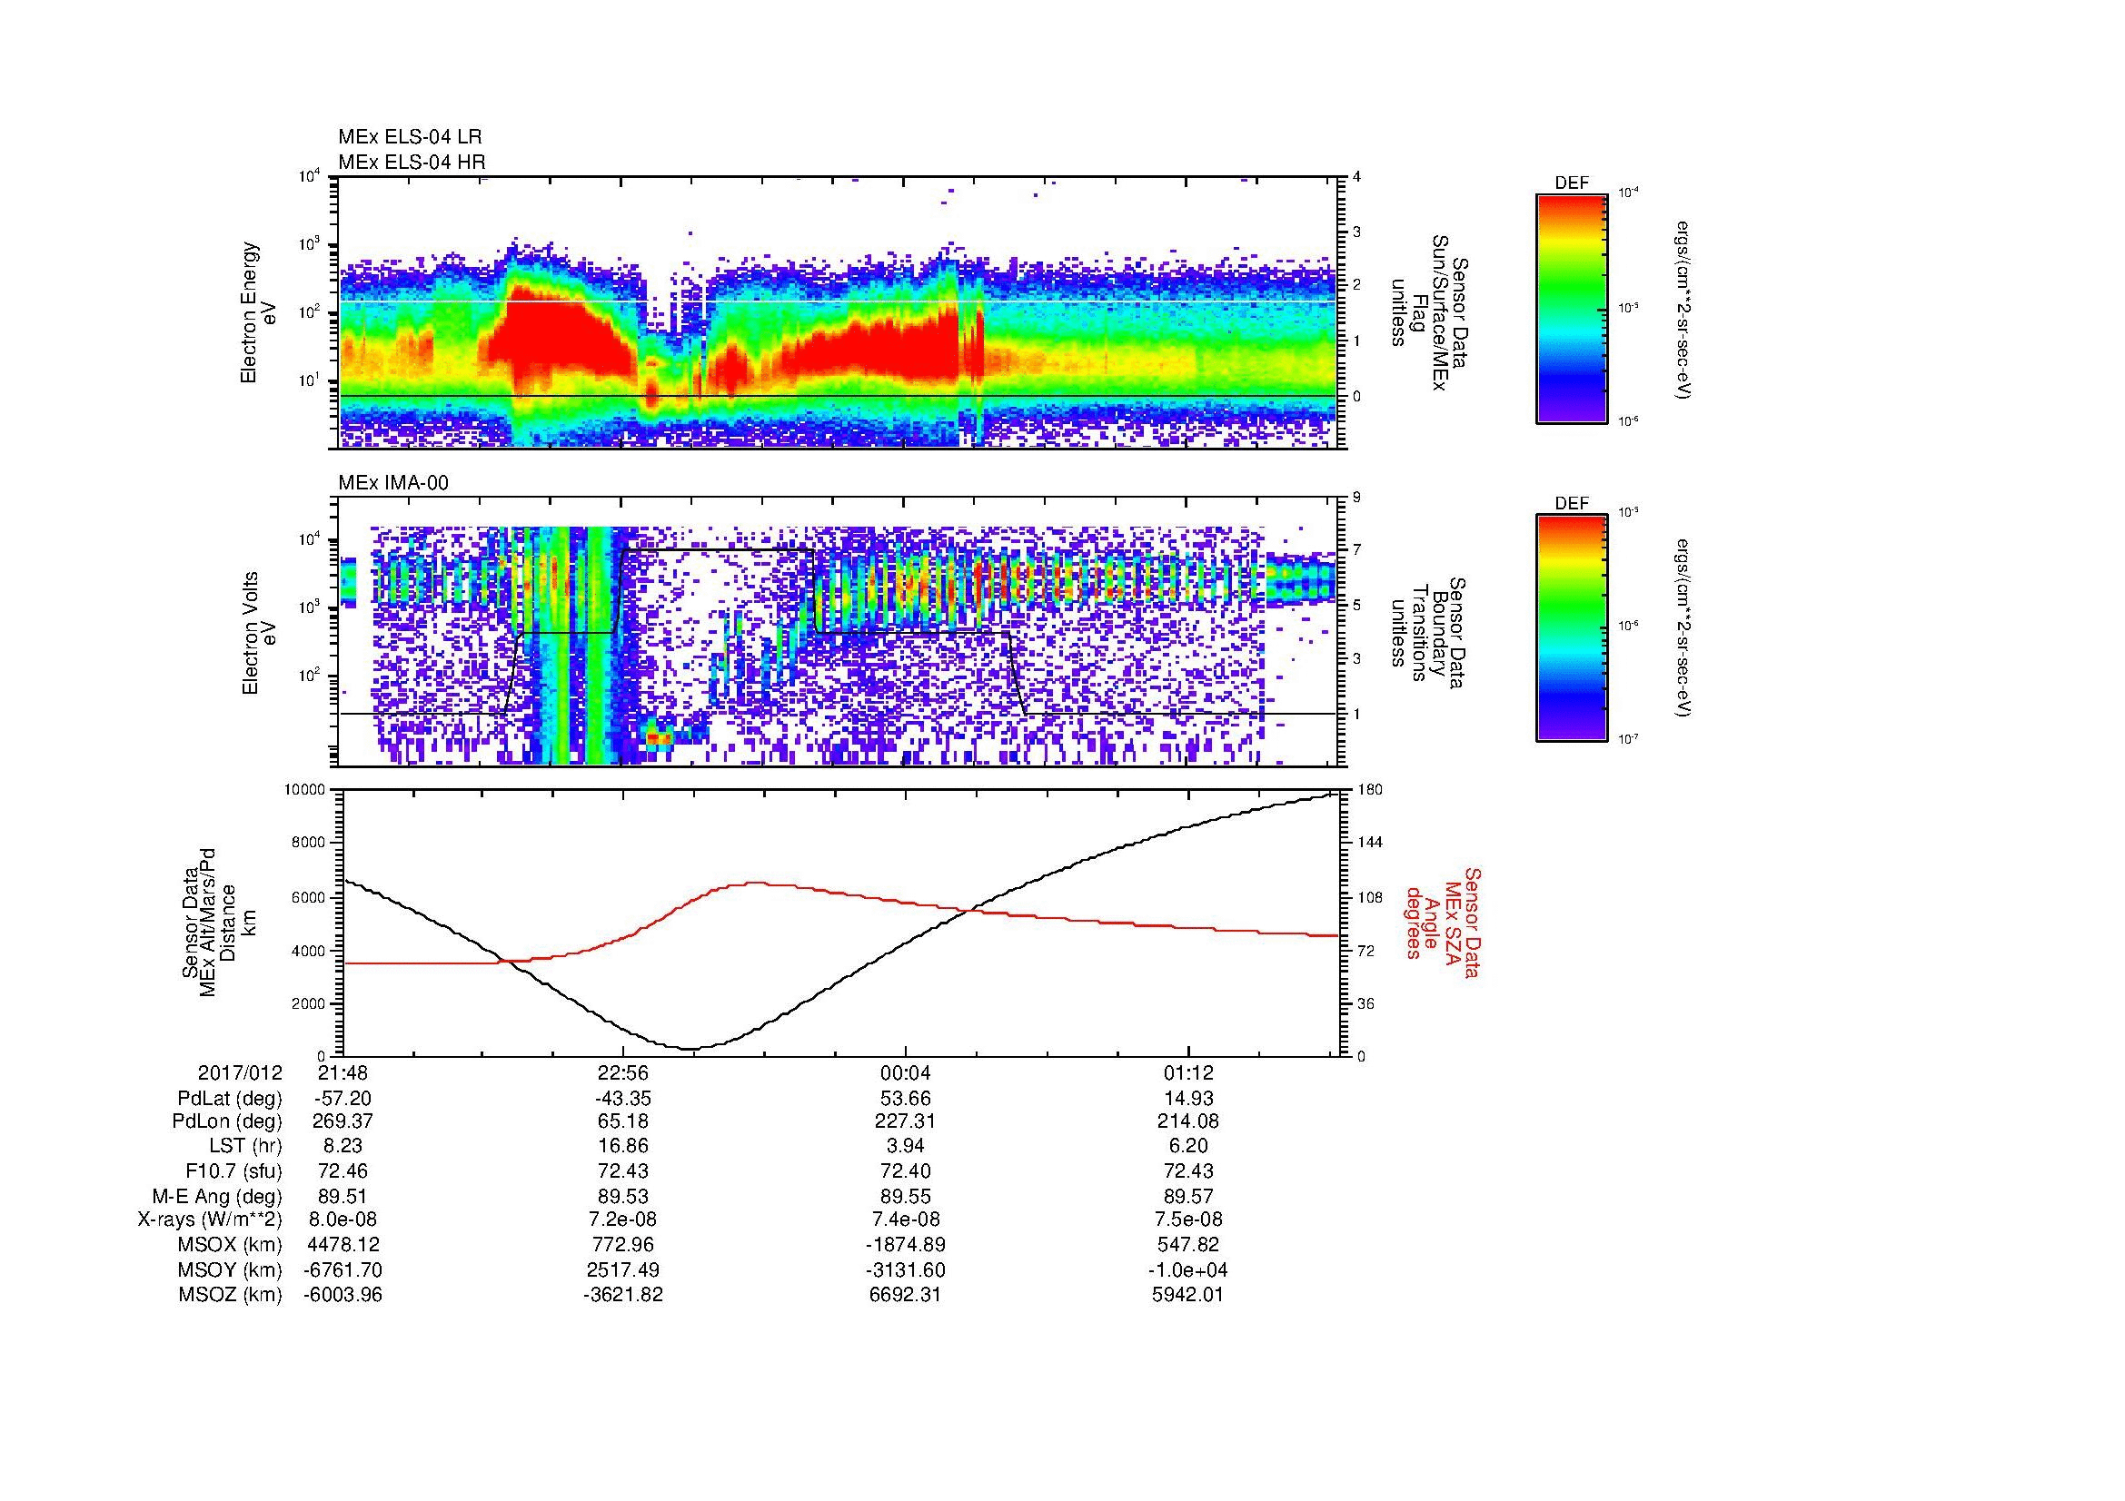
Task: Click the time tick '01:12'
Action: coord(1188,1073)
